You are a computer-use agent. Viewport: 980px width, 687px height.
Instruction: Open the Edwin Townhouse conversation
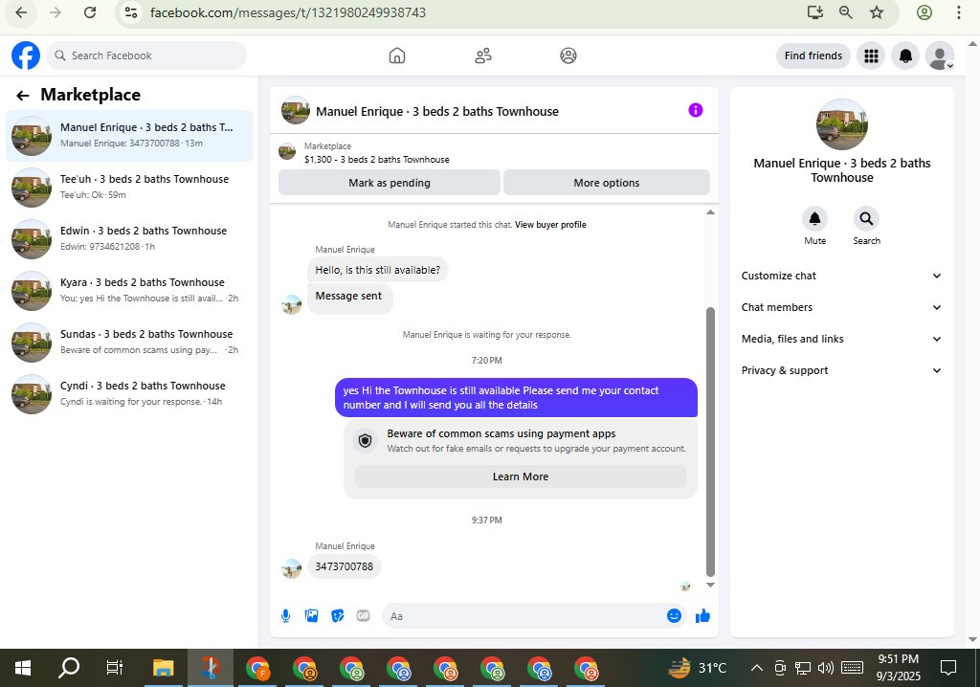tap(129, 239)
